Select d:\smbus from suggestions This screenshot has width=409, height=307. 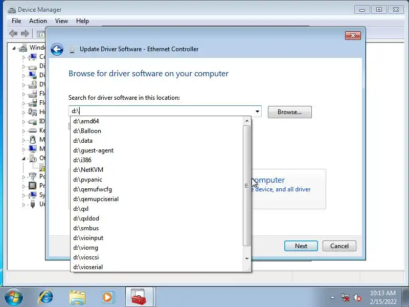pos(157,228)
